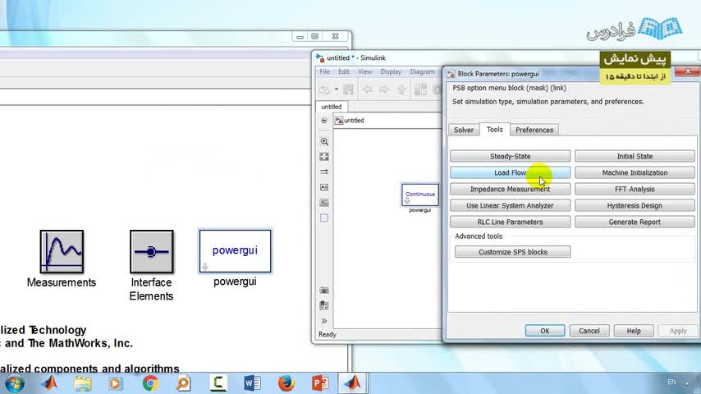
Task: Expand the New Model dropdown arrow in toolbar
Action: [x=337, y=89]
